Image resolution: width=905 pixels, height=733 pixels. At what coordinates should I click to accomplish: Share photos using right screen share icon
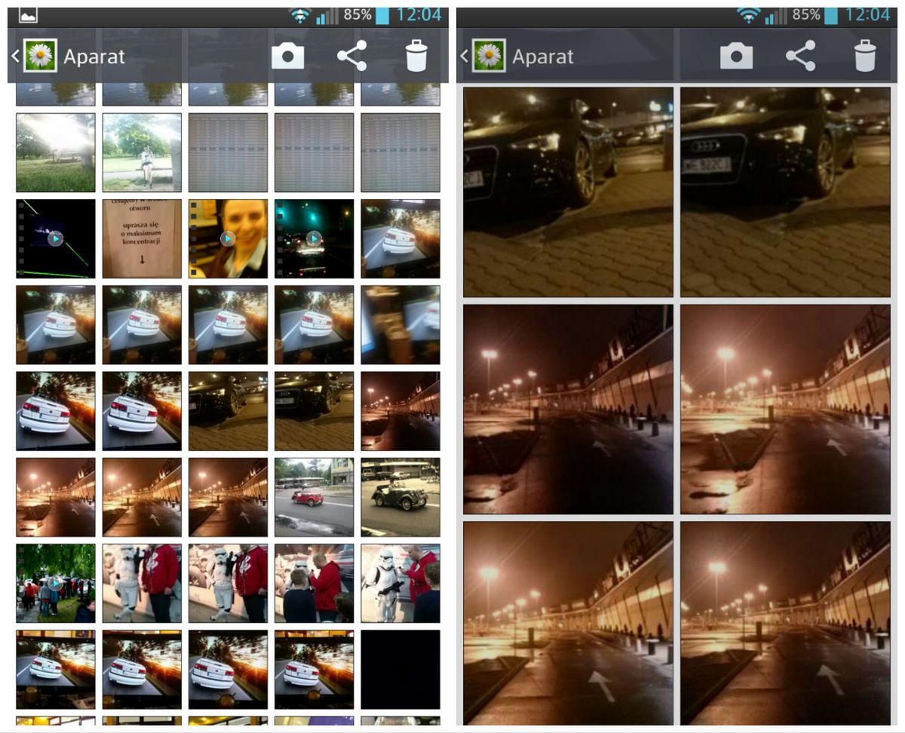800,56
